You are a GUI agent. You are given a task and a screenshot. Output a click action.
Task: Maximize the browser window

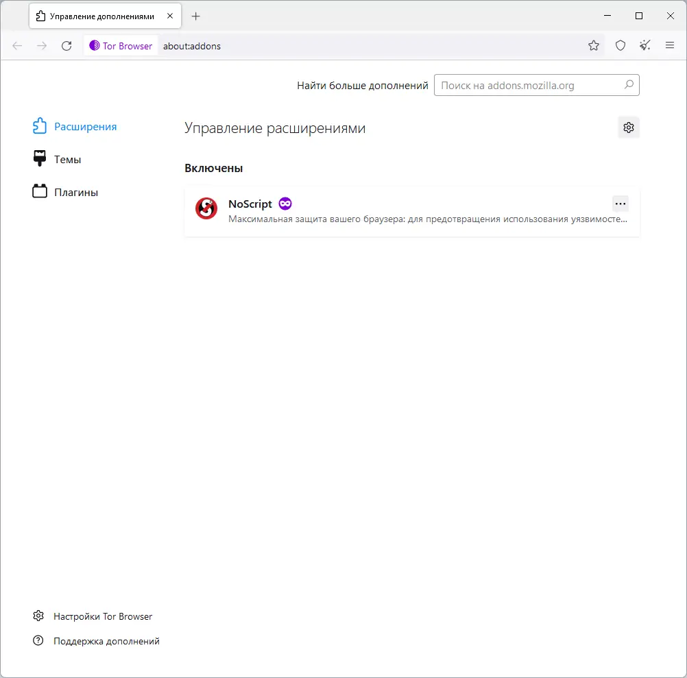click(x=639, y=16)
